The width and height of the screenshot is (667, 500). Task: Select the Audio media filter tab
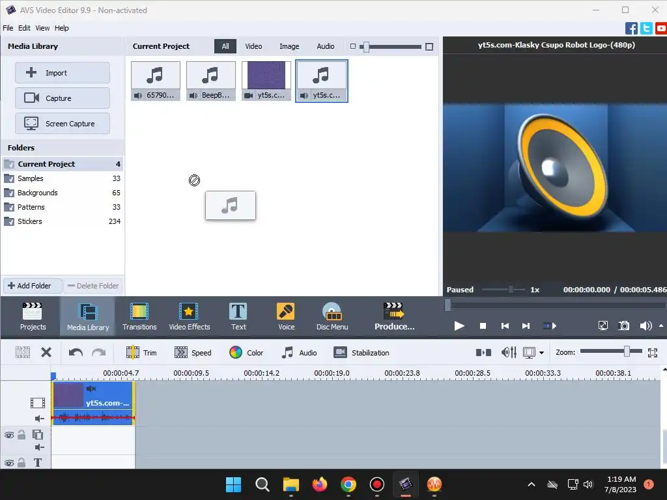point(326,46)
